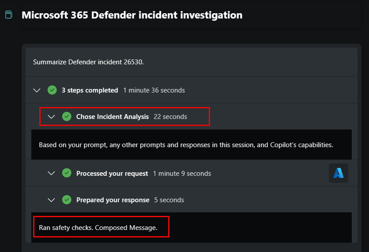The width and height of the screenshot is (369, 252).
Task: Click green checkmark beside Chose Incident Analysis
Action: 67,116
